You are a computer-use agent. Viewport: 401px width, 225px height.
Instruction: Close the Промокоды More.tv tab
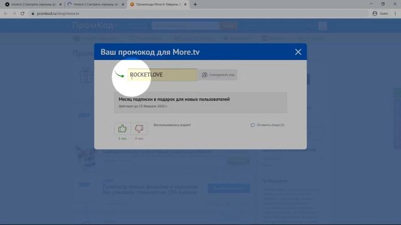185,4
